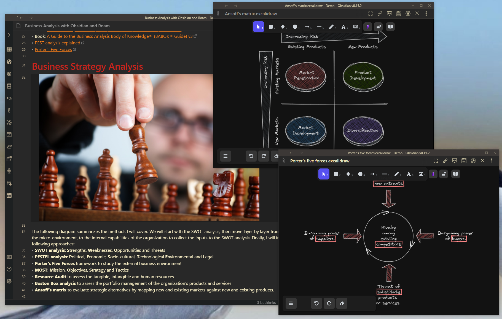Click the Business Strategy Analysis heading
502x319 pixels.
tap(87, 66)
